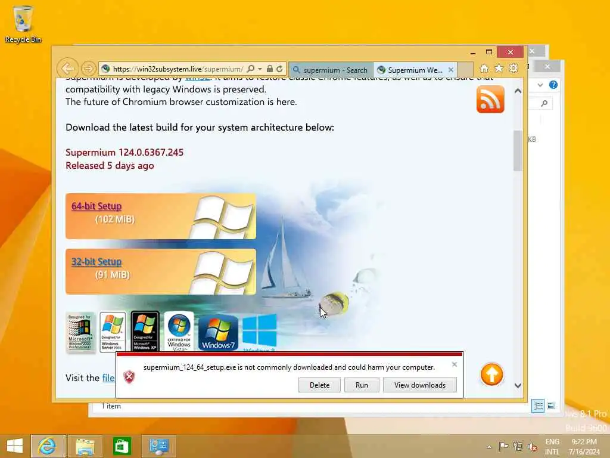Image resolution: width=610 pixels, height=458 pixels.
Task: Click the red shield warning icon
Action: (x=129, y=377)
